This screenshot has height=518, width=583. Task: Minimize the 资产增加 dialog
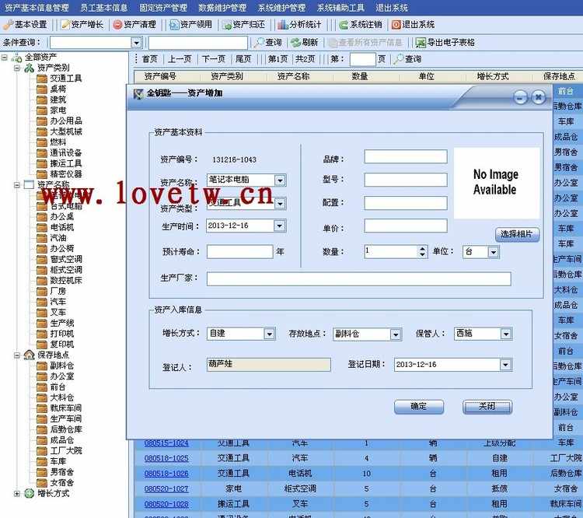[520, 98]
